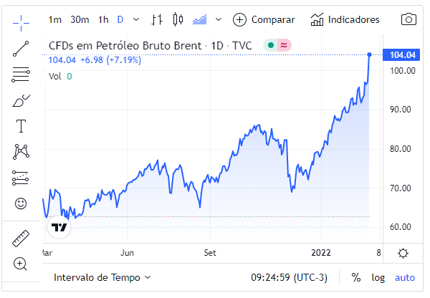Open the Indicadores panel
Screen dimensions: 430x298
tap(345, 19)
